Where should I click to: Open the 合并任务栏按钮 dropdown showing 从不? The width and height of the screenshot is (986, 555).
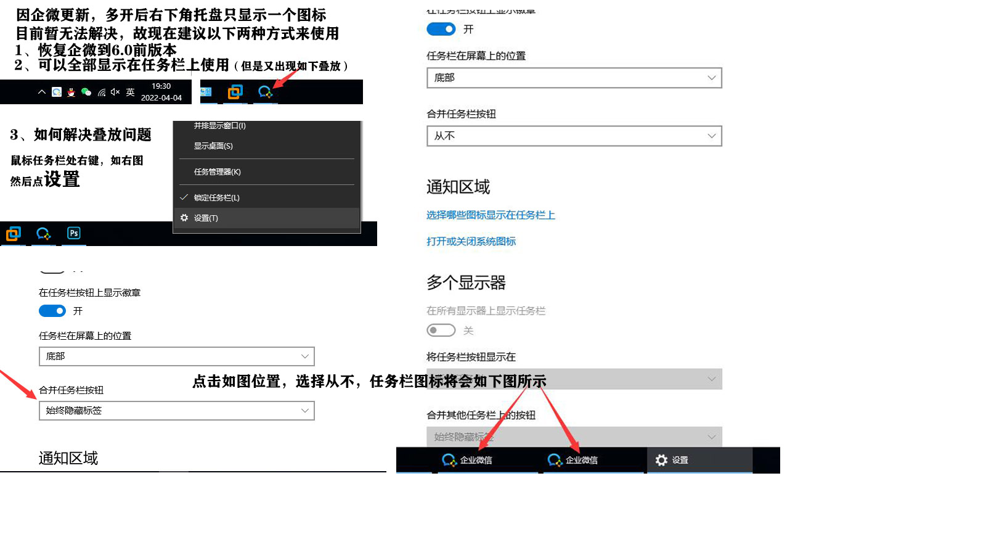(574, 136)
